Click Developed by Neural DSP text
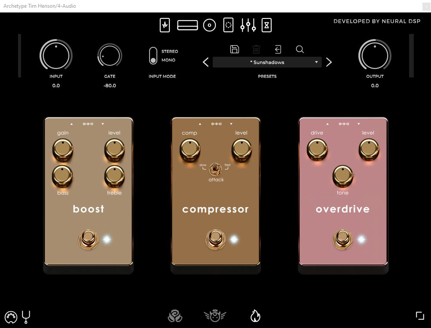The height and width of the screenshot is (328, 431). pyautogui.click(x=377, y=21)
